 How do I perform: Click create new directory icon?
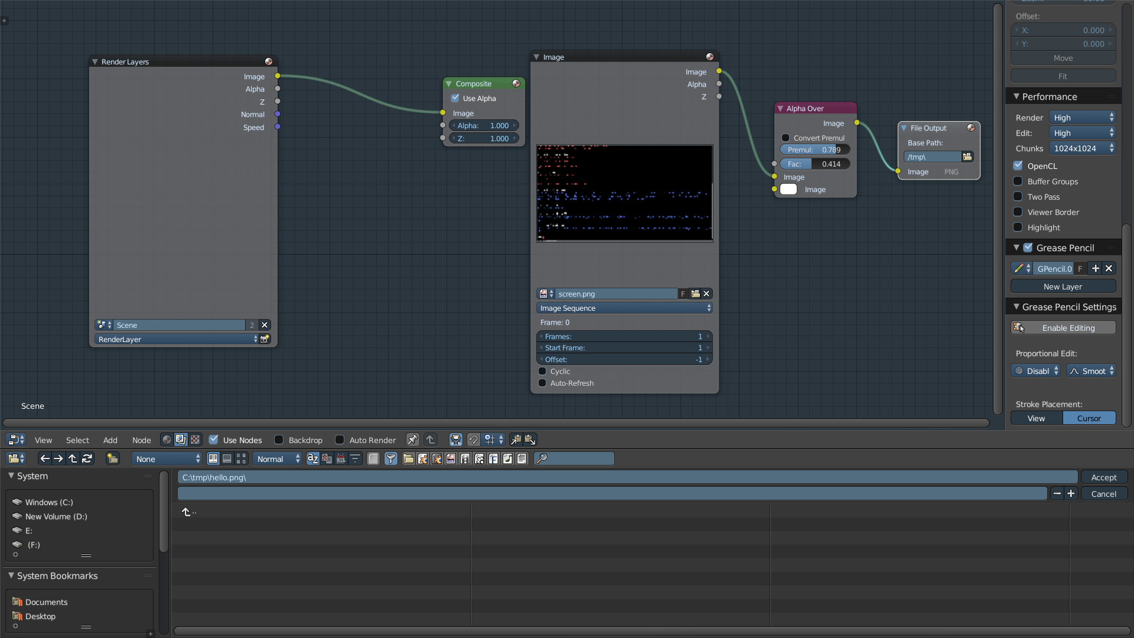coord(112,458)
